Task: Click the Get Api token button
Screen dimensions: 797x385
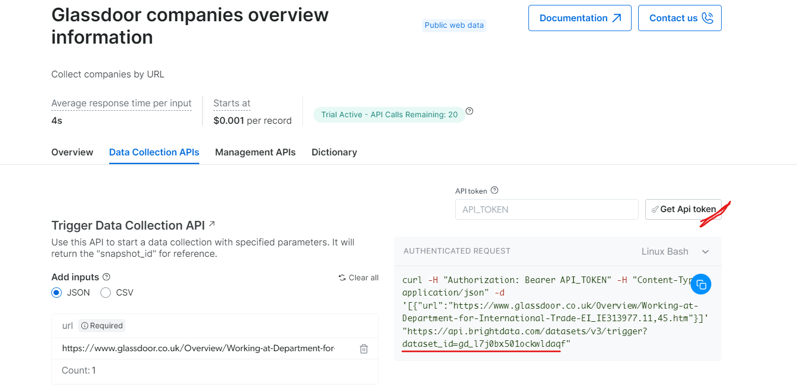Action: 683,209
